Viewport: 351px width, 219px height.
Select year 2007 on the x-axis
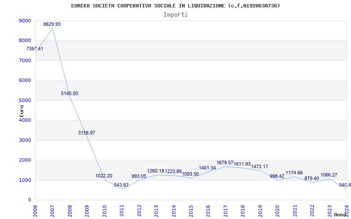52,211
